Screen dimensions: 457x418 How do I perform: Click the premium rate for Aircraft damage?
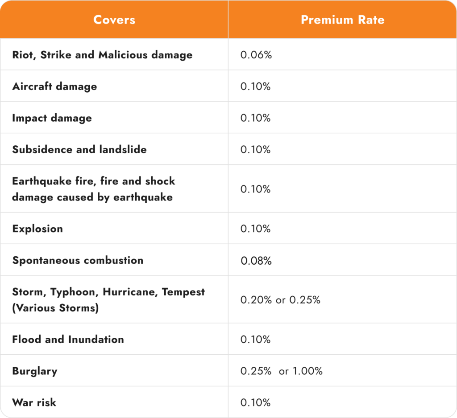coord(256,86)
